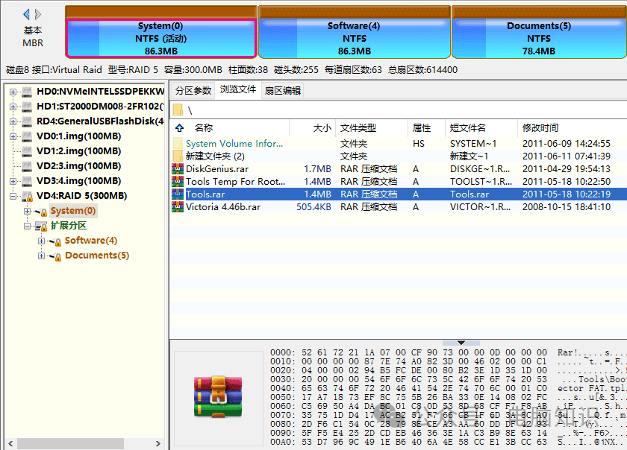The image size is (627, 450).
Task: Click the DiskGenius.rar archive icon
Action: pos(178,169)
